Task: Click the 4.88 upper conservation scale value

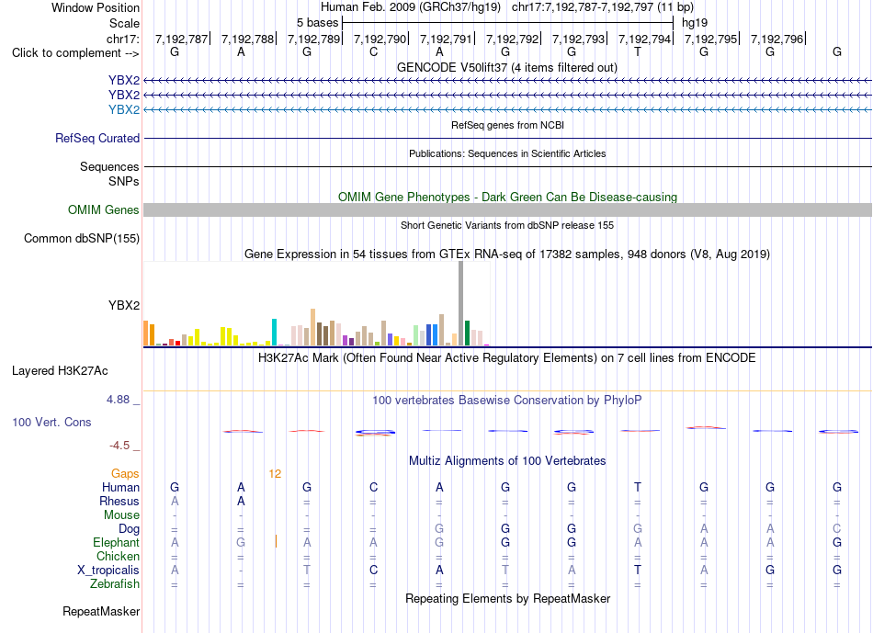Action: [118, 399]
